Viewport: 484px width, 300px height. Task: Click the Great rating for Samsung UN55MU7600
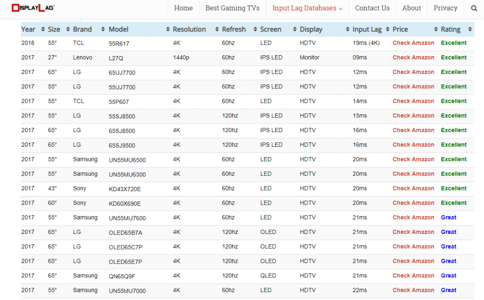click(449, 217)
